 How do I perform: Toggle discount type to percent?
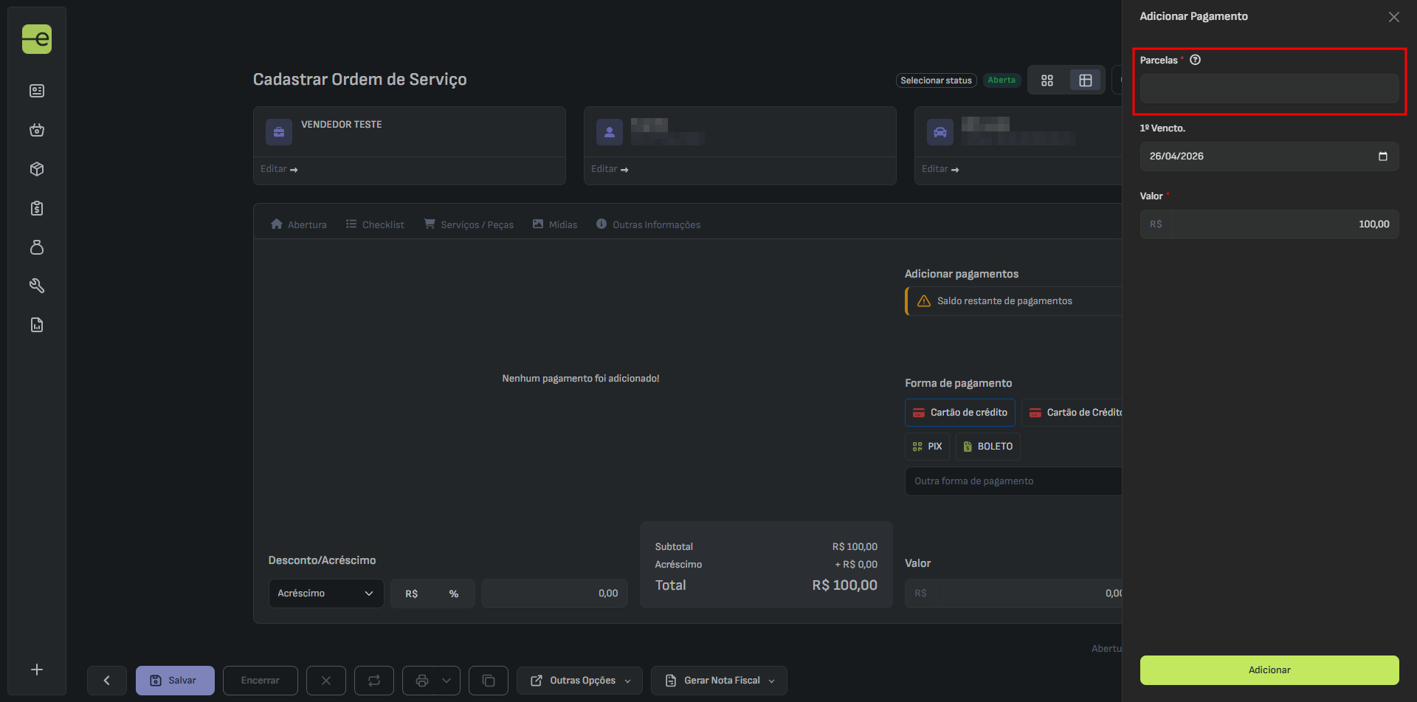(453, 593)
